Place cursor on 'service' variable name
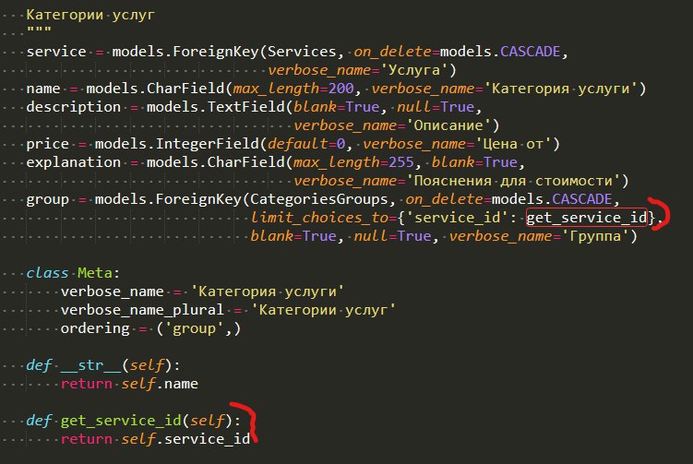This screenshot has height=464, width=693. click(x=56, y=52)
